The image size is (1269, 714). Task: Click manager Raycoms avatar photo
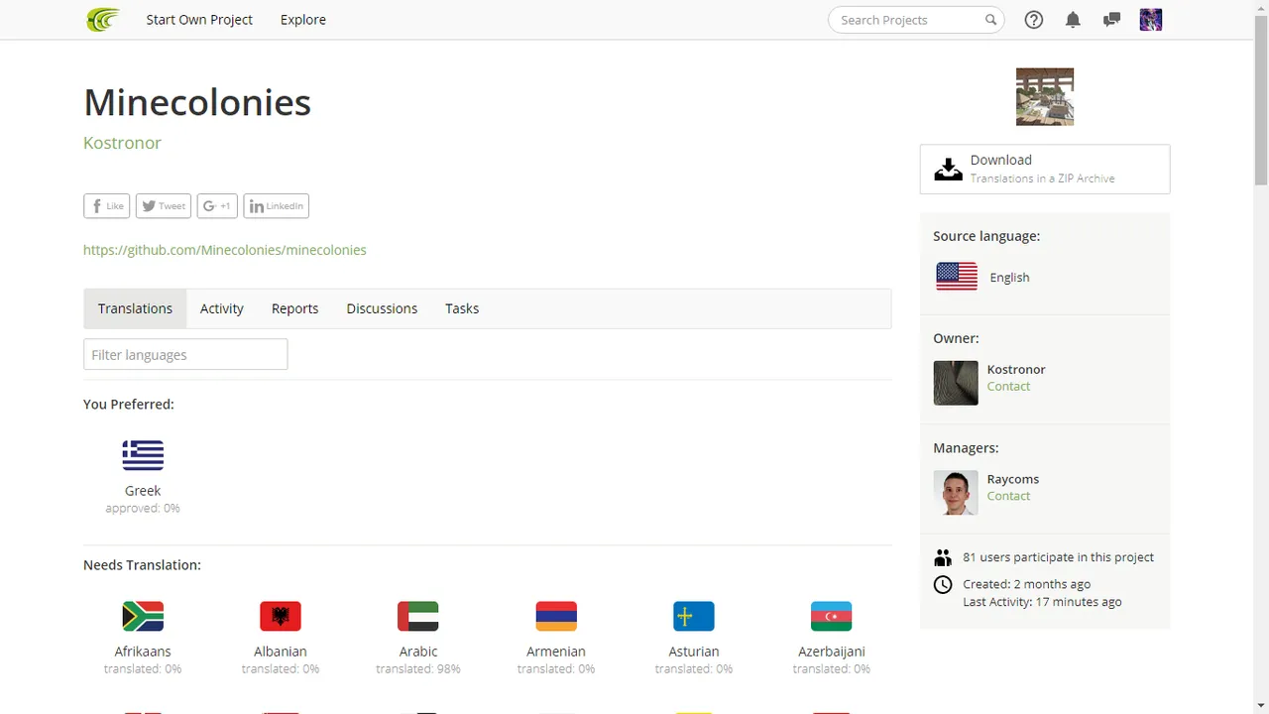click(x=956, y=493)
